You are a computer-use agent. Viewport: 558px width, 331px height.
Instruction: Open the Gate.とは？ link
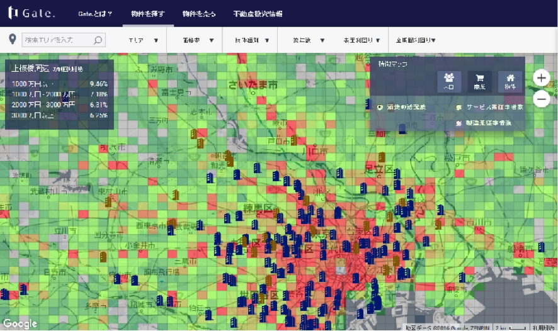95,13
